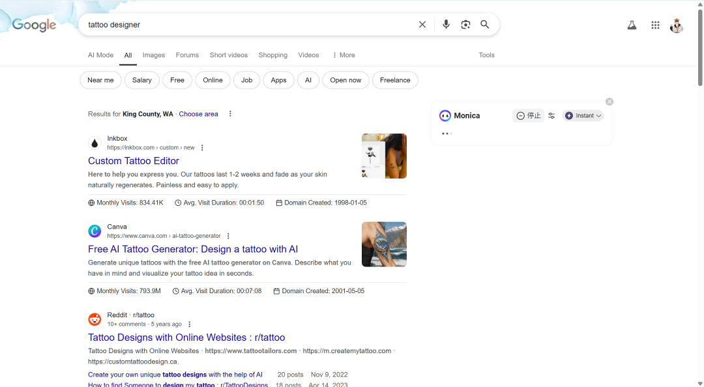Start voice search with the microphone icon
704x387 pixels.
(446, 24)
